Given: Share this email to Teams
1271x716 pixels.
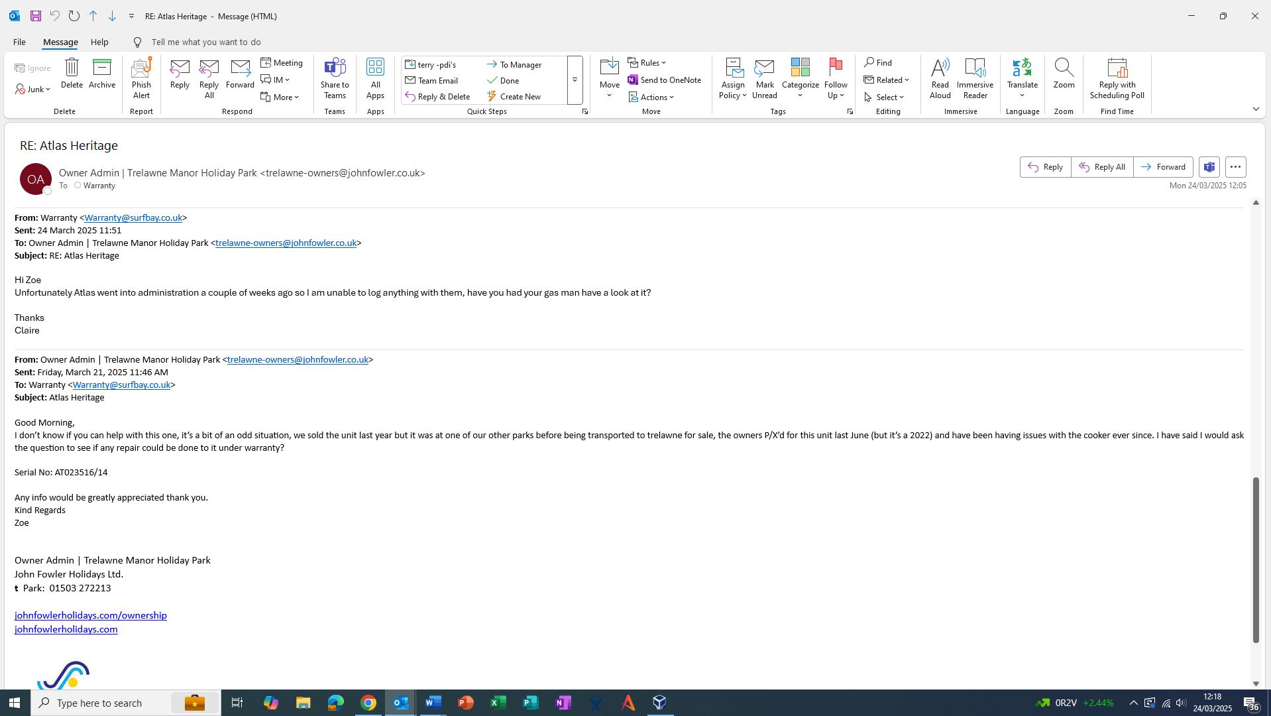Looking at the screenshot, I should pos(335,78).
